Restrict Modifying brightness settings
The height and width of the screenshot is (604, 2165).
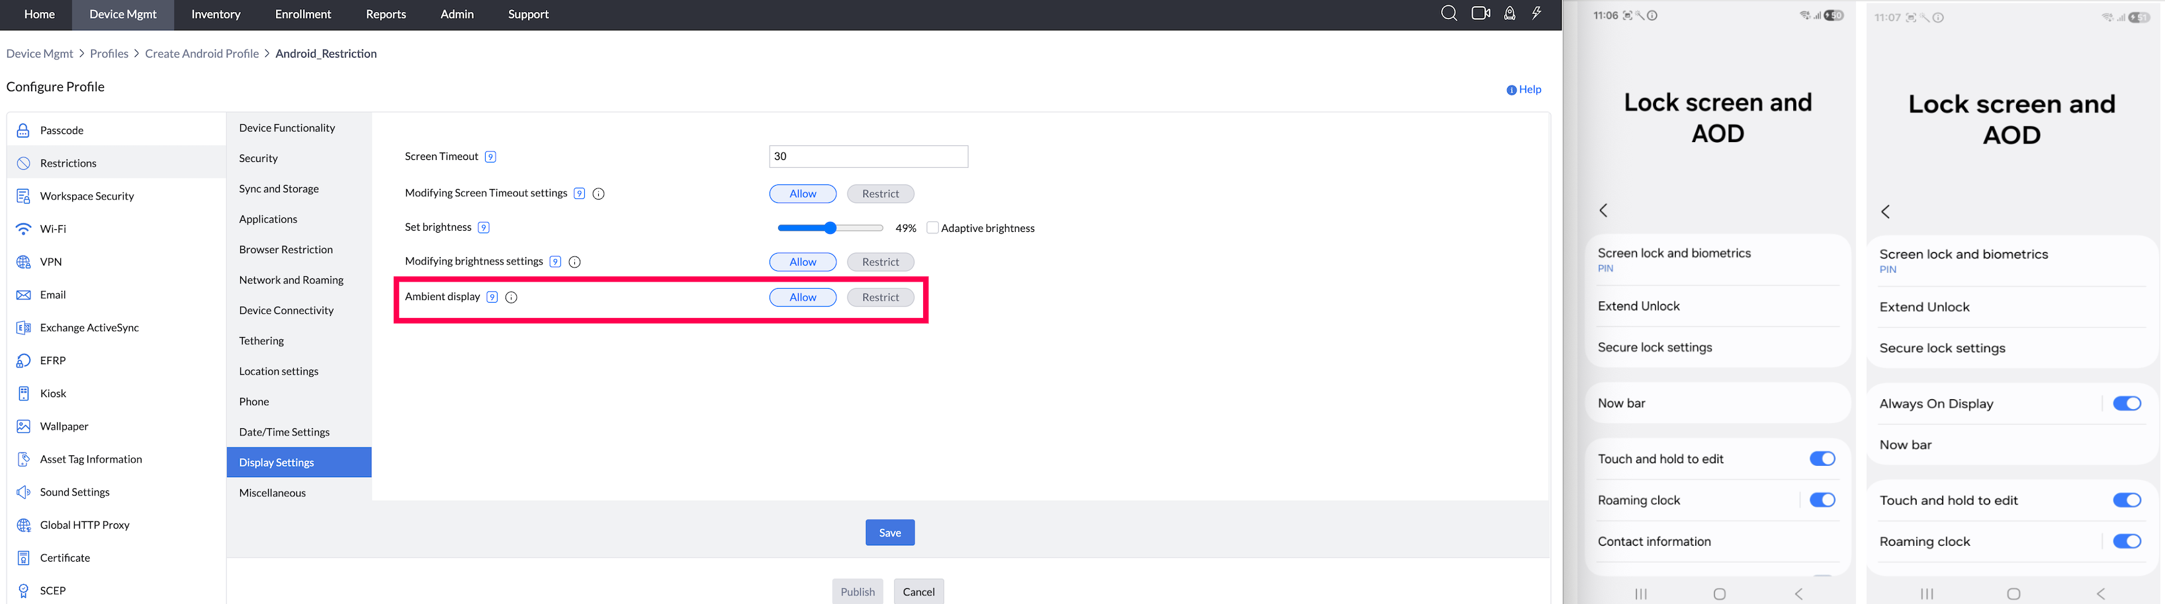click(x=880, y=262)
